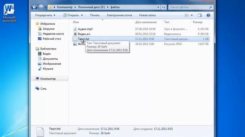Click the Документы library icon
Image resolution: width=245 pixels, height=137 pixels.
coord(40,59)
